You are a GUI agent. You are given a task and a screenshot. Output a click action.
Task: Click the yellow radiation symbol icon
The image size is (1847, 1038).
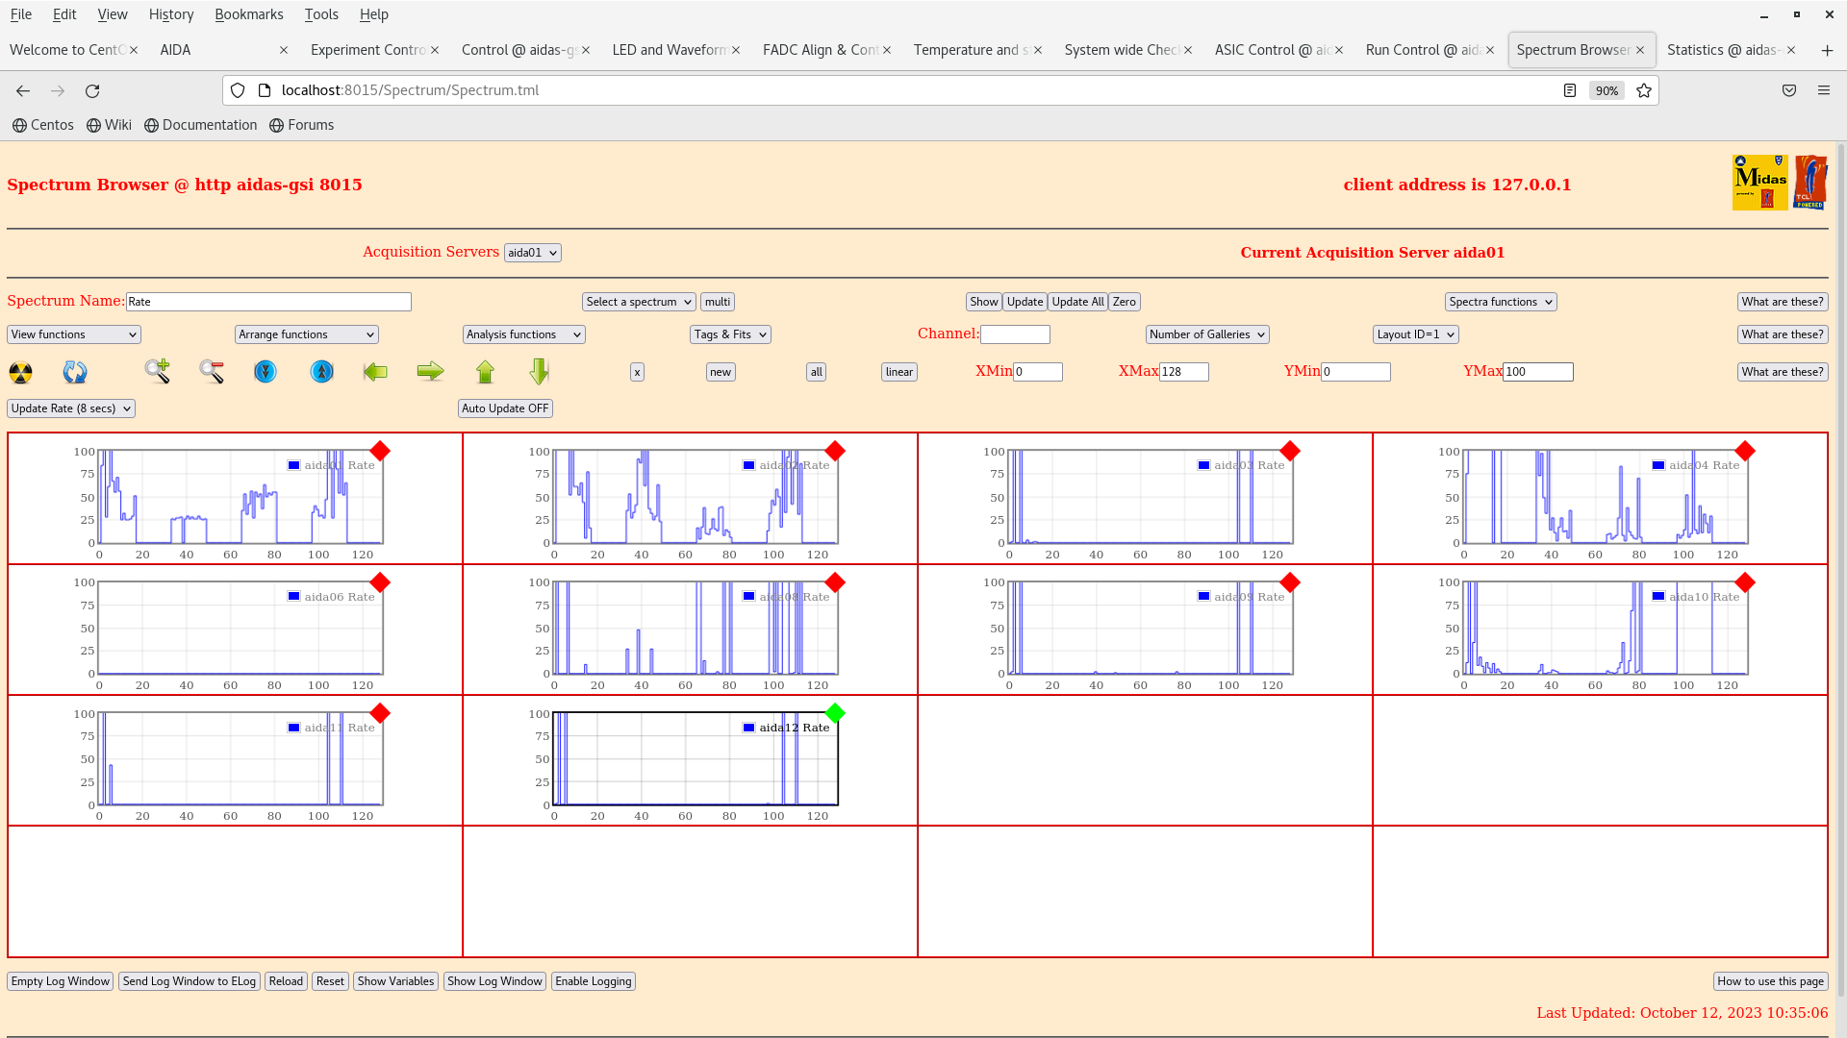coord(20,372)
